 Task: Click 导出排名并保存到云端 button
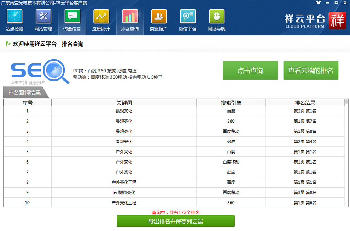(x=176, y=221)
